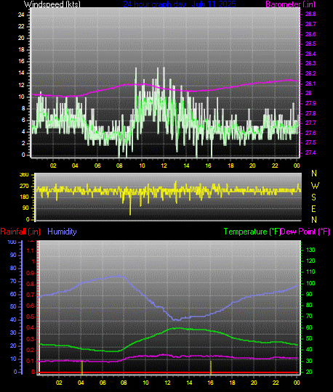Click the "02" hour label under windspeed chart
The width and height of the screenshot is (333, 392).
pos(53,166)
